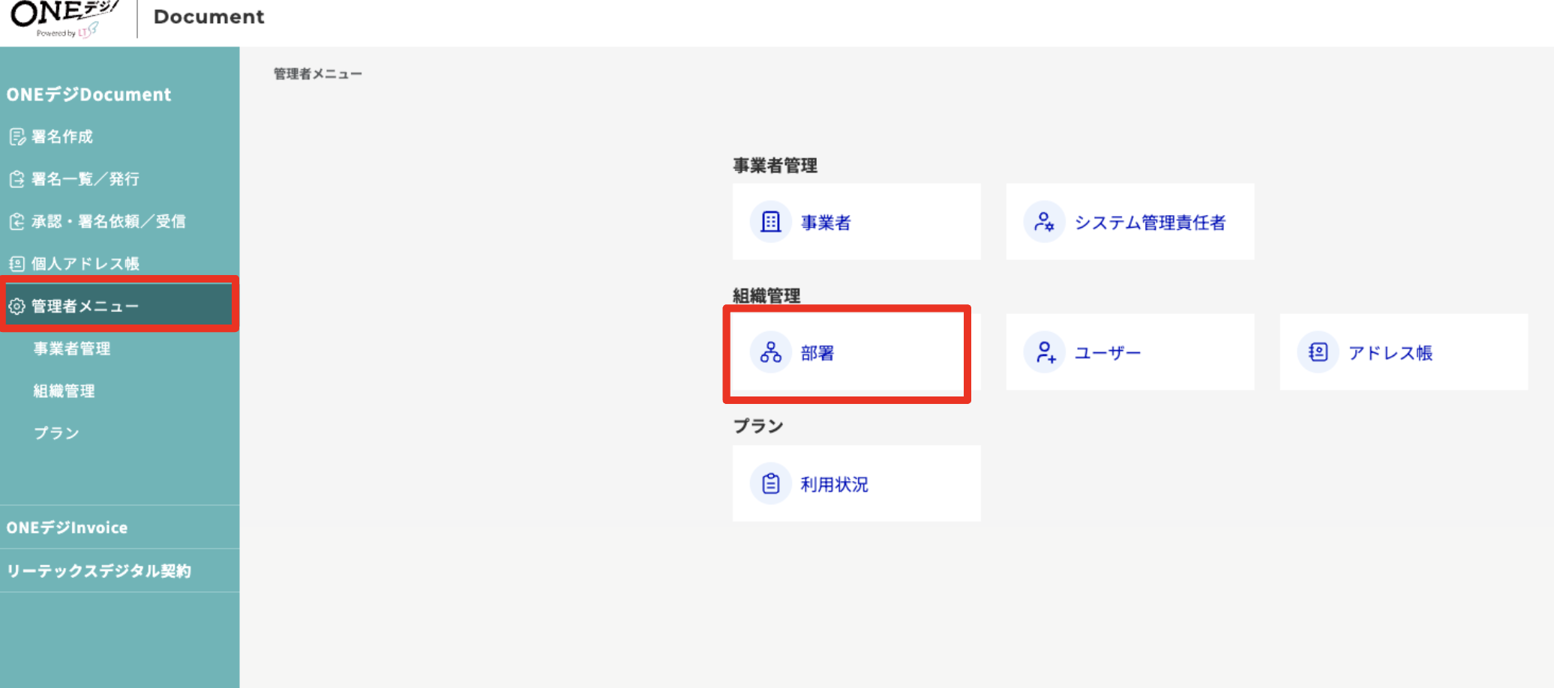Click the 組織管理 section heading in main area

click(766, 296)
